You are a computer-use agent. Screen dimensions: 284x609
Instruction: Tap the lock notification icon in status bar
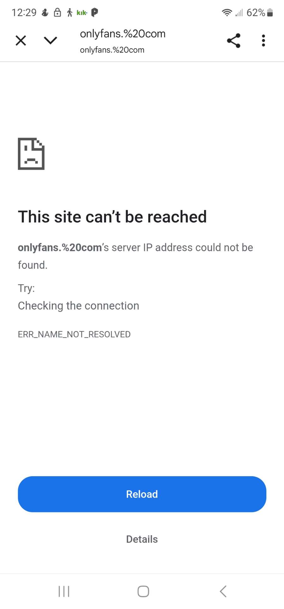[57, 12]
